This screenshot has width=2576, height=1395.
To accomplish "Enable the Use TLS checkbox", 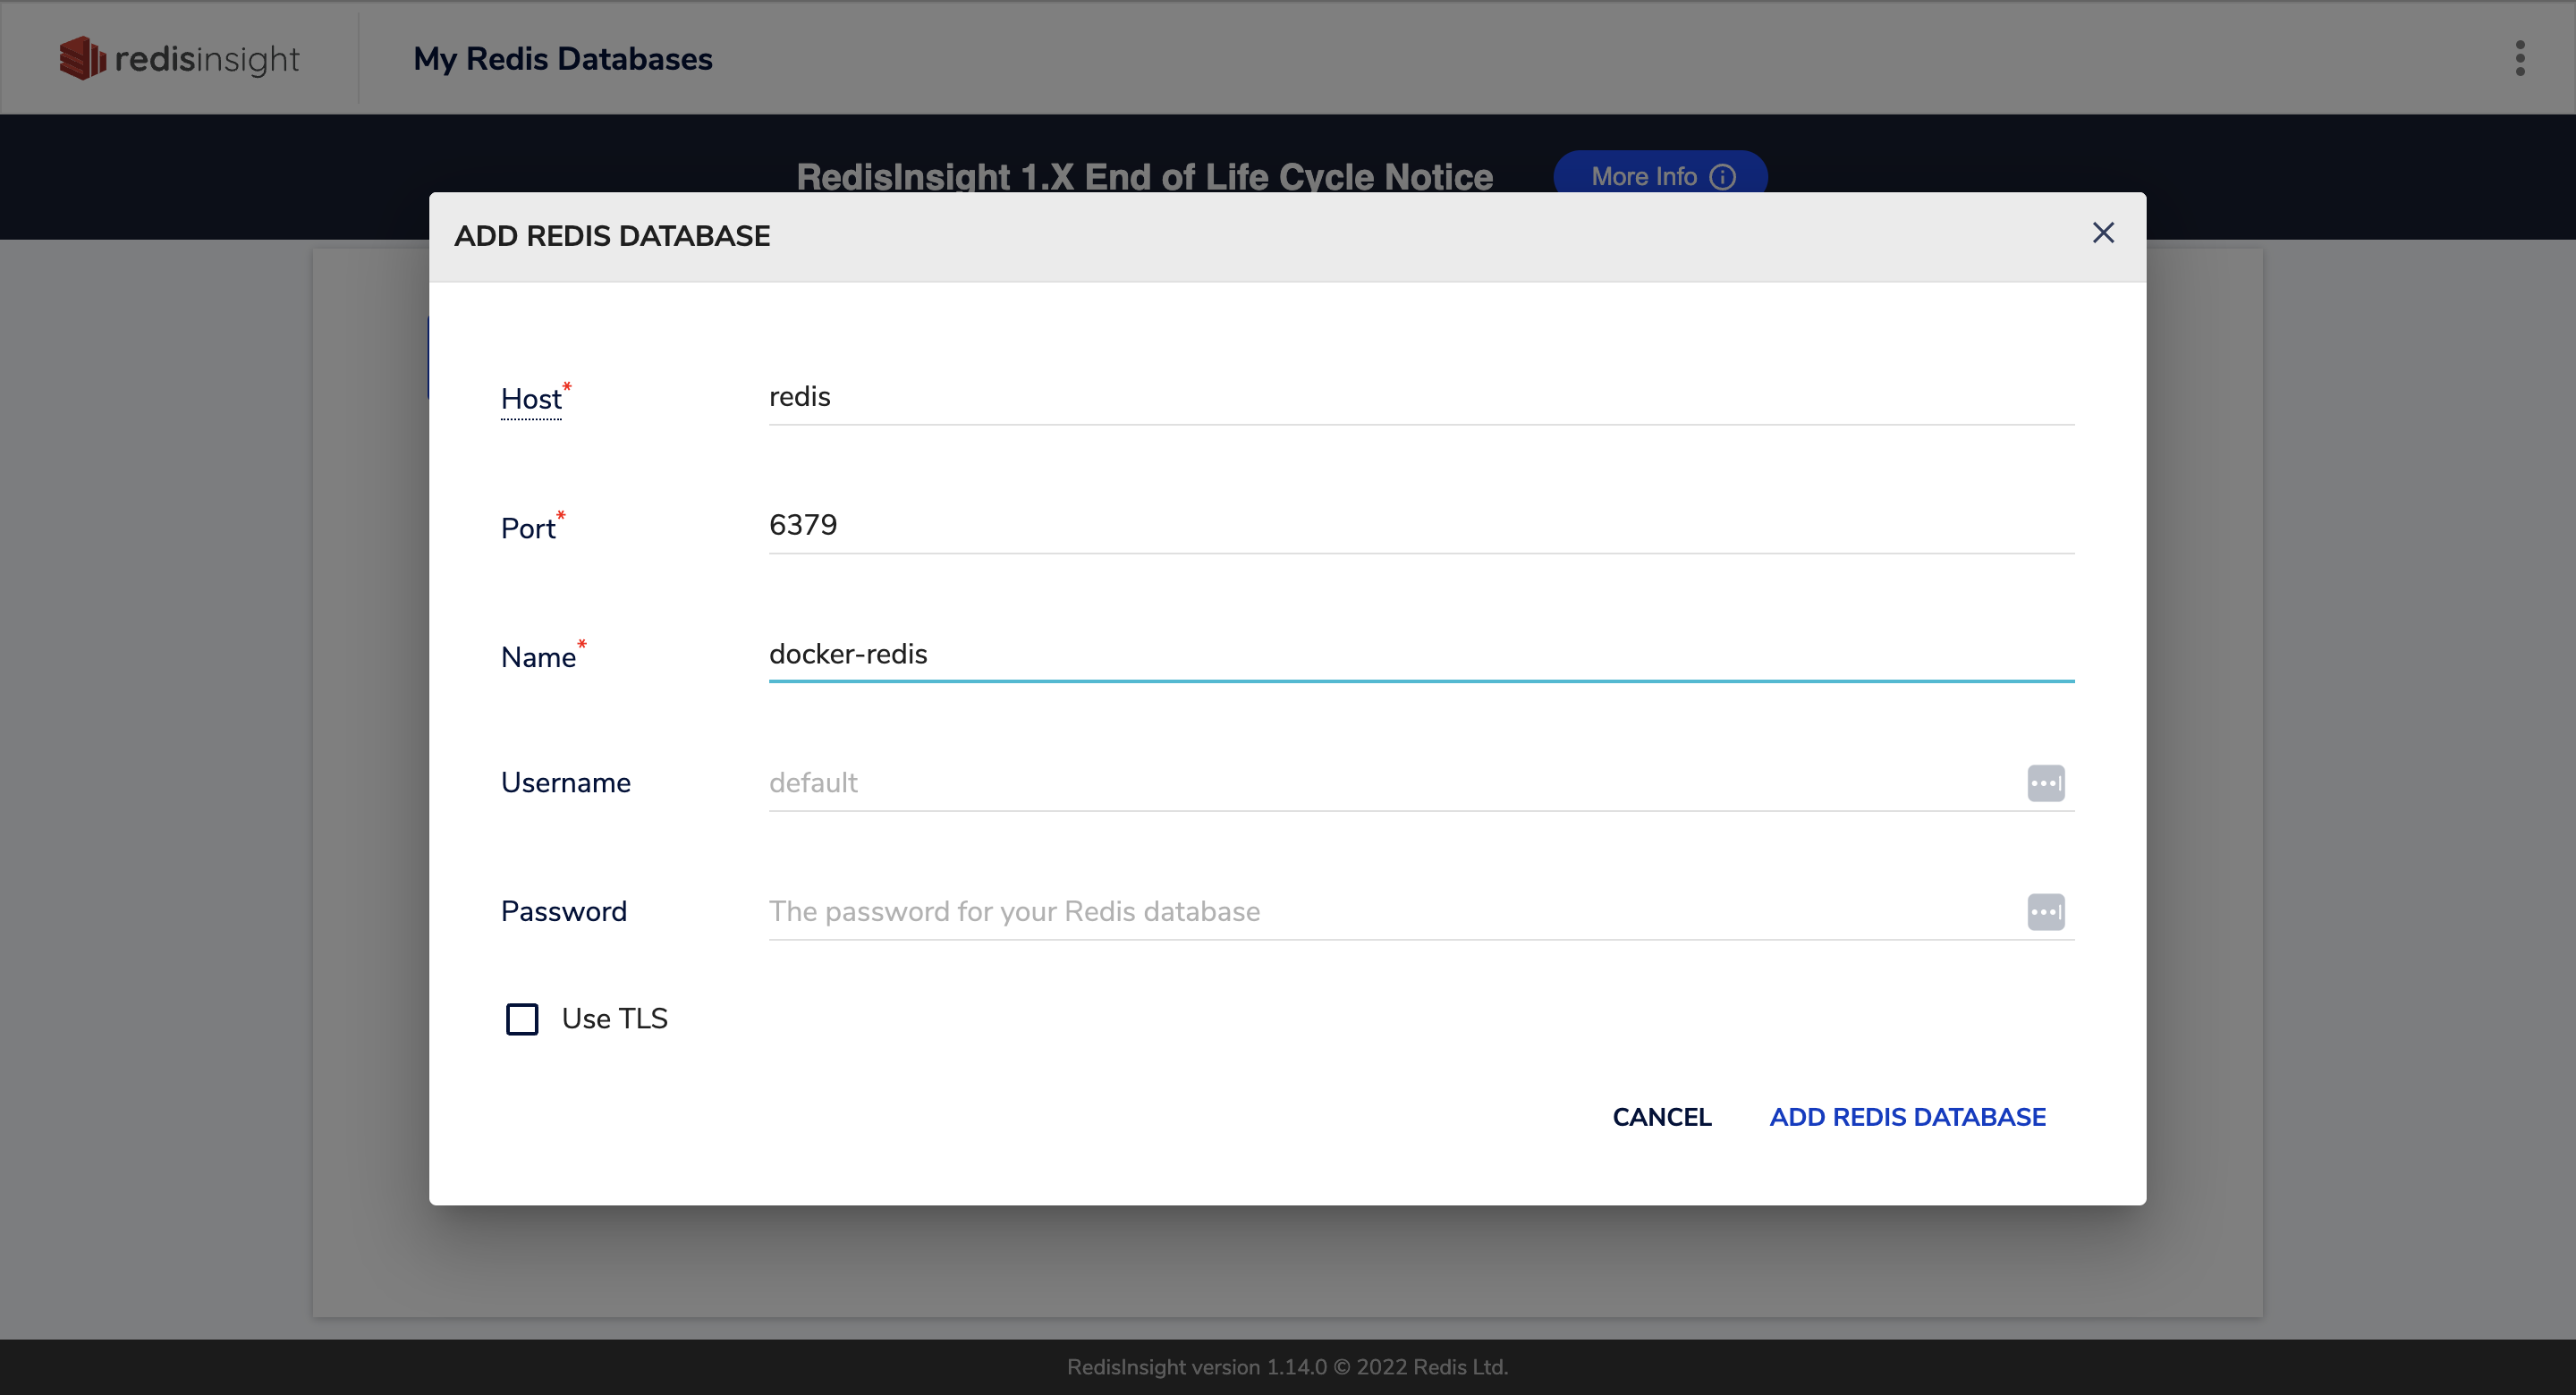I will point(522,1019).
